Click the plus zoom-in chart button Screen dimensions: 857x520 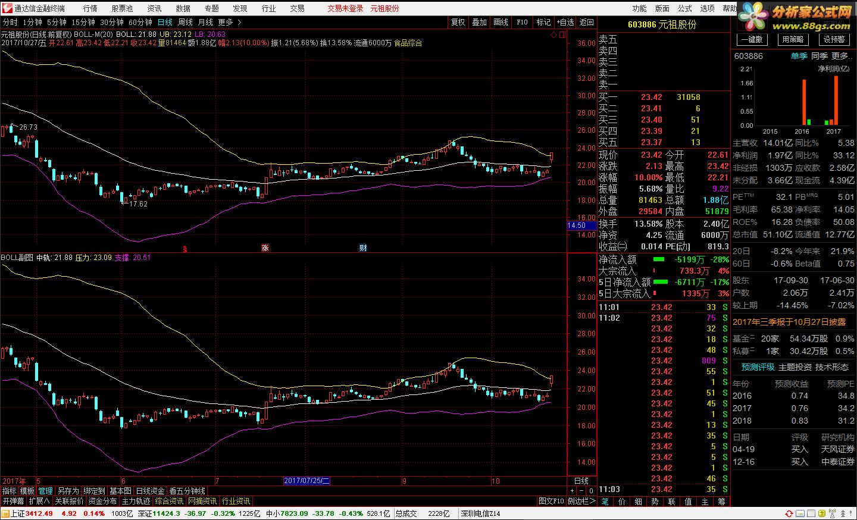572,491
